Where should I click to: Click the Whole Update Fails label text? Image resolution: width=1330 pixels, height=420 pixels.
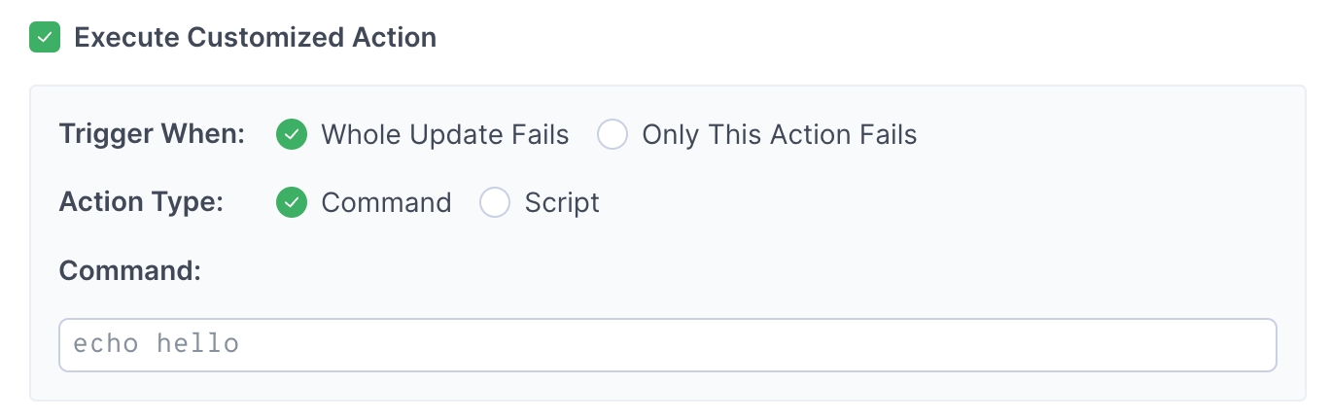click(444, 134)
